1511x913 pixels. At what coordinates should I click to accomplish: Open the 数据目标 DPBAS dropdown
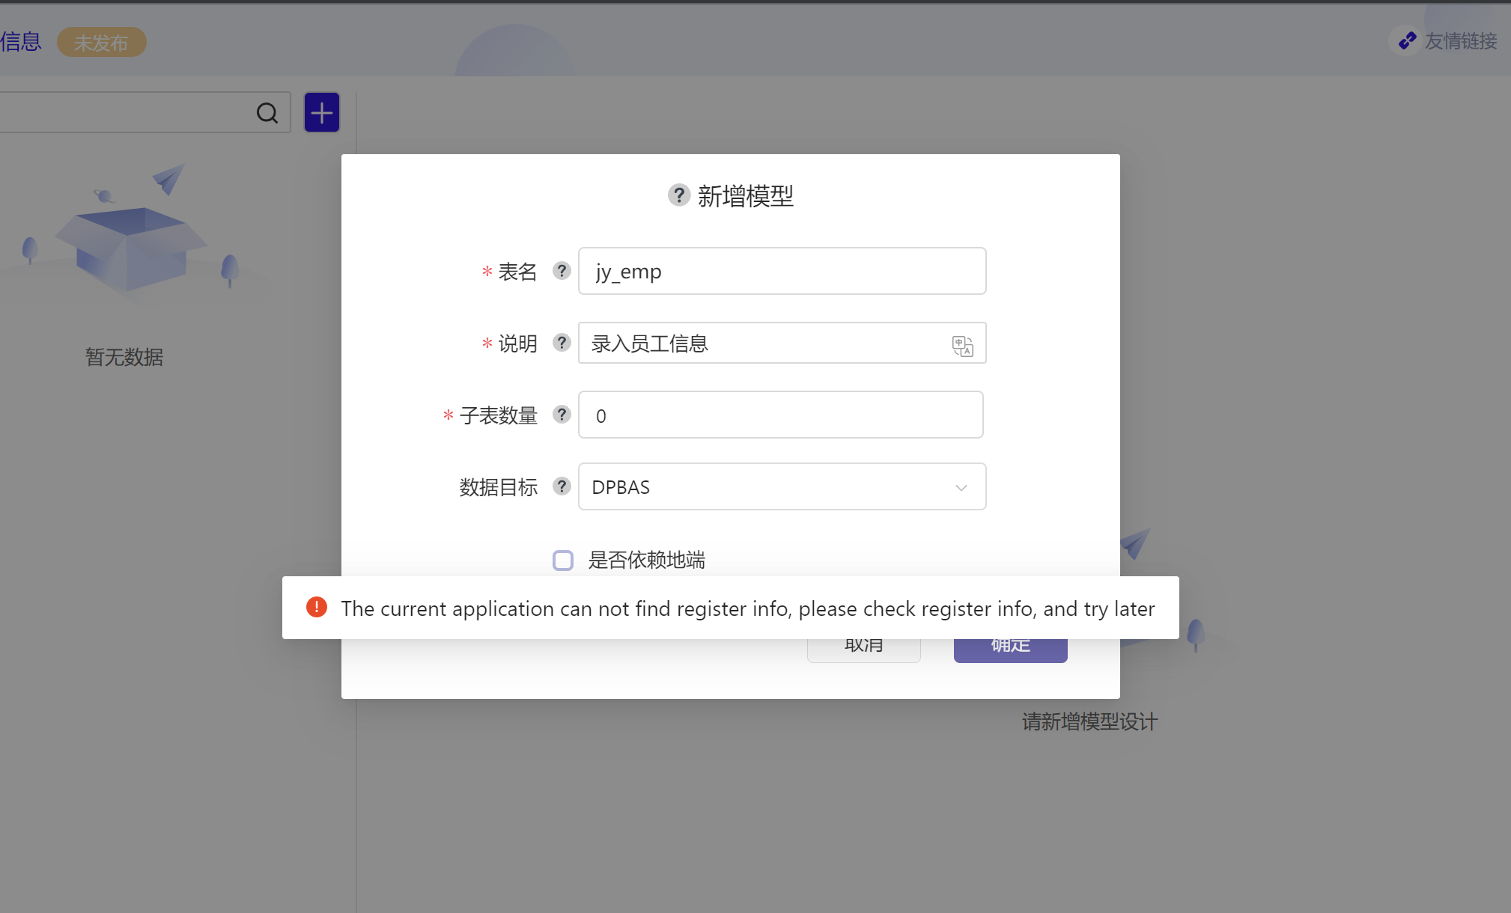[782, 486]
